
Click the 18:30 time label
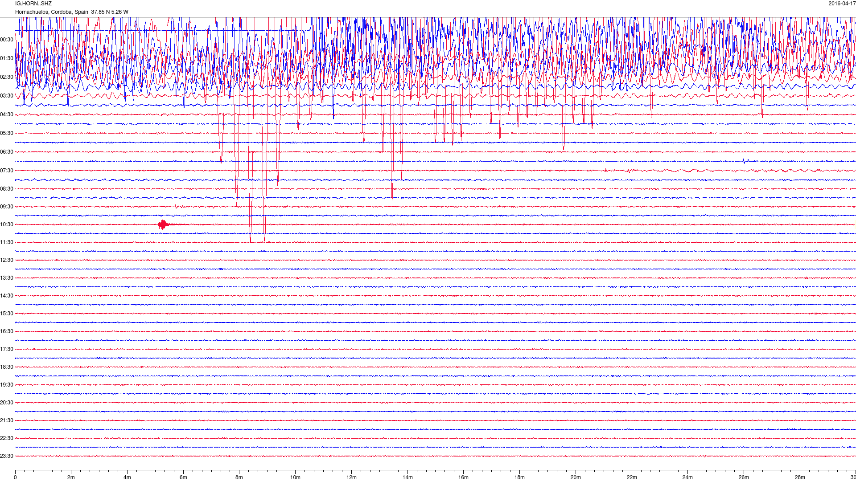coord(7,367)
